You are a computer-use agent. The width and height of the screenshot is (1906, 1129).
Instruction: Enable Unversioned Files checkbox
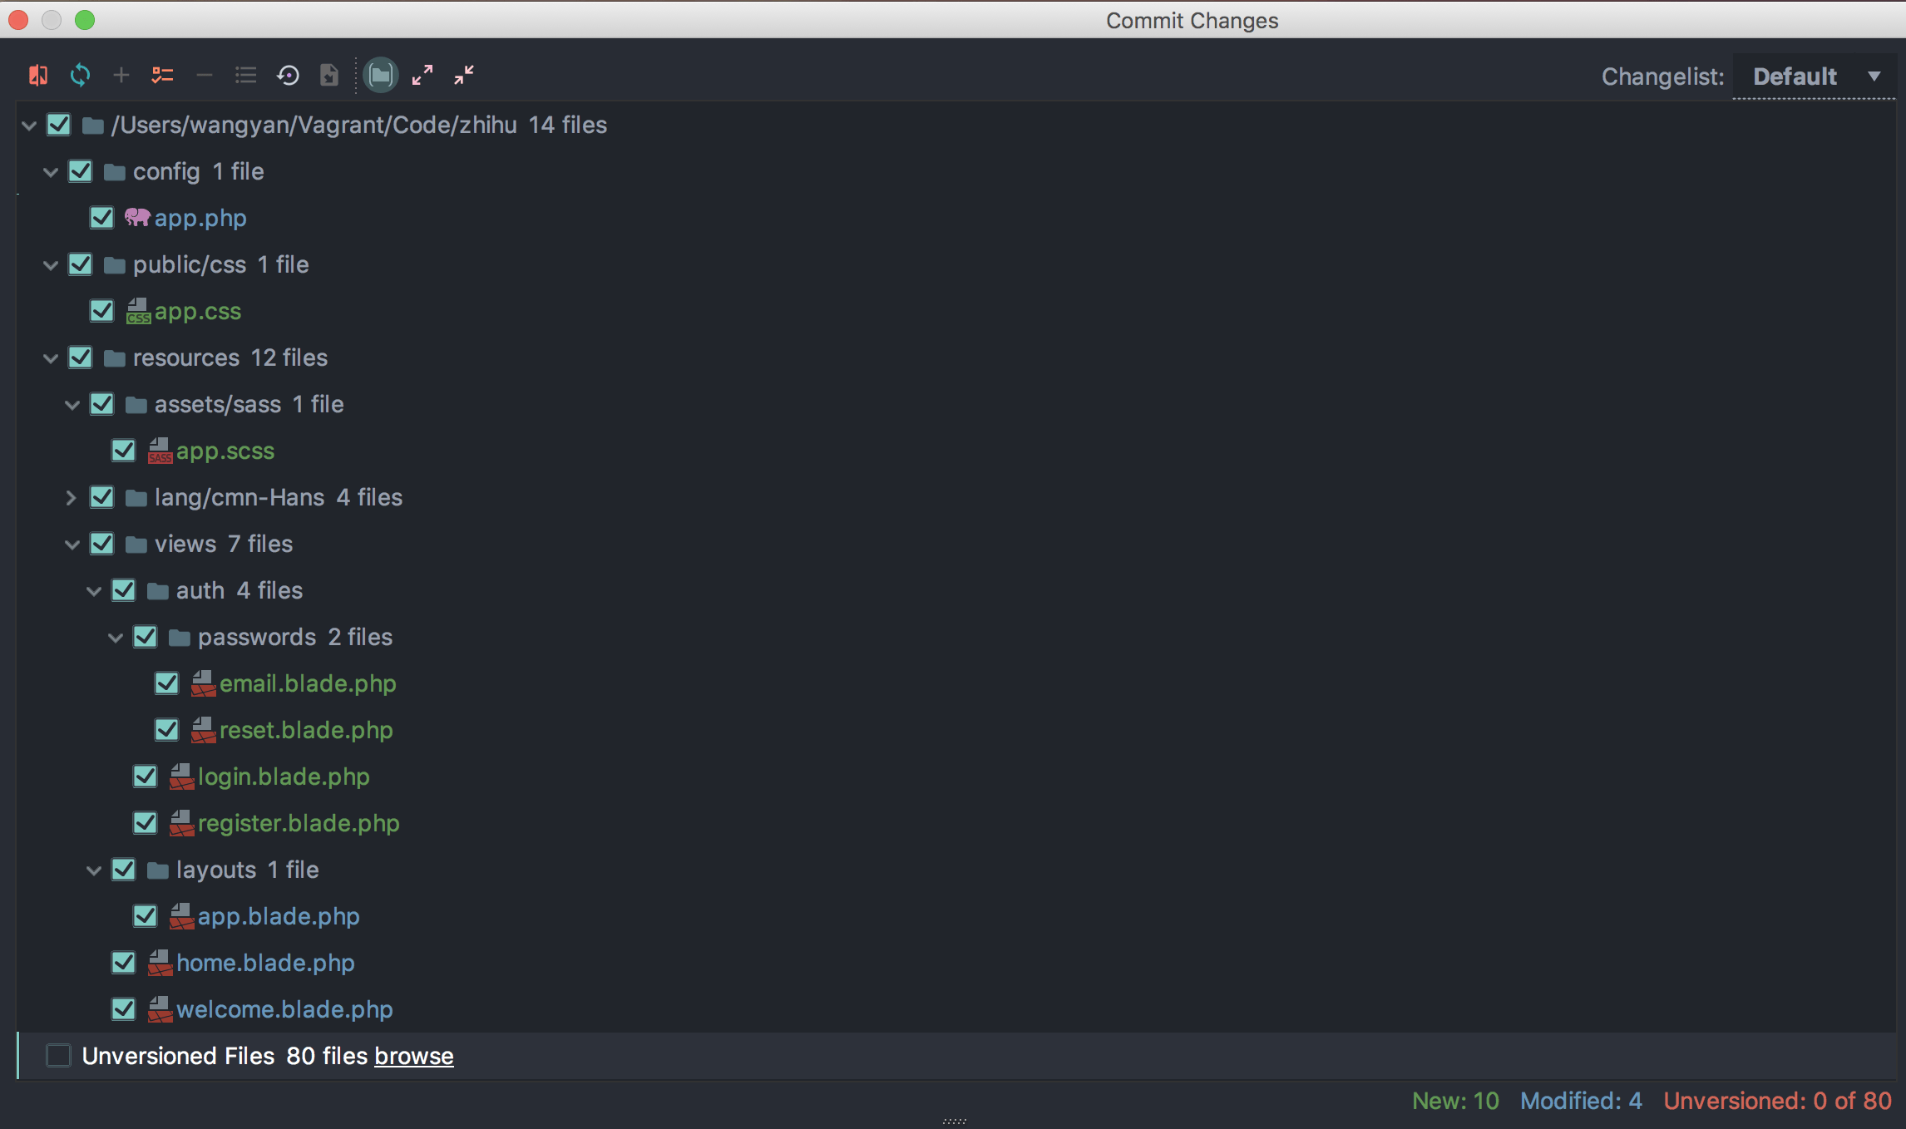coord(58,1057)
